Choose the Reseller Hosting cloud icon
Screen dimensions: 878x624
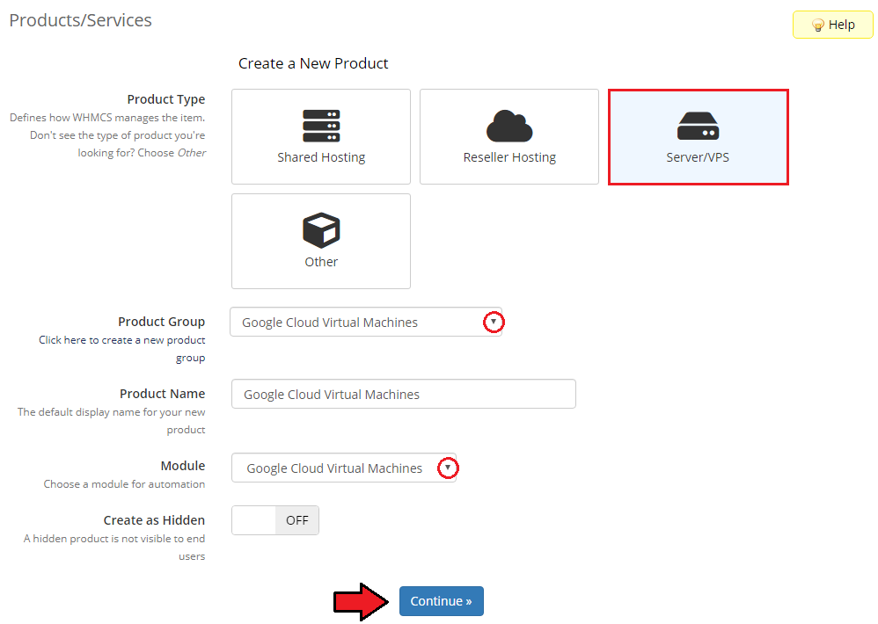pos(509,126)
